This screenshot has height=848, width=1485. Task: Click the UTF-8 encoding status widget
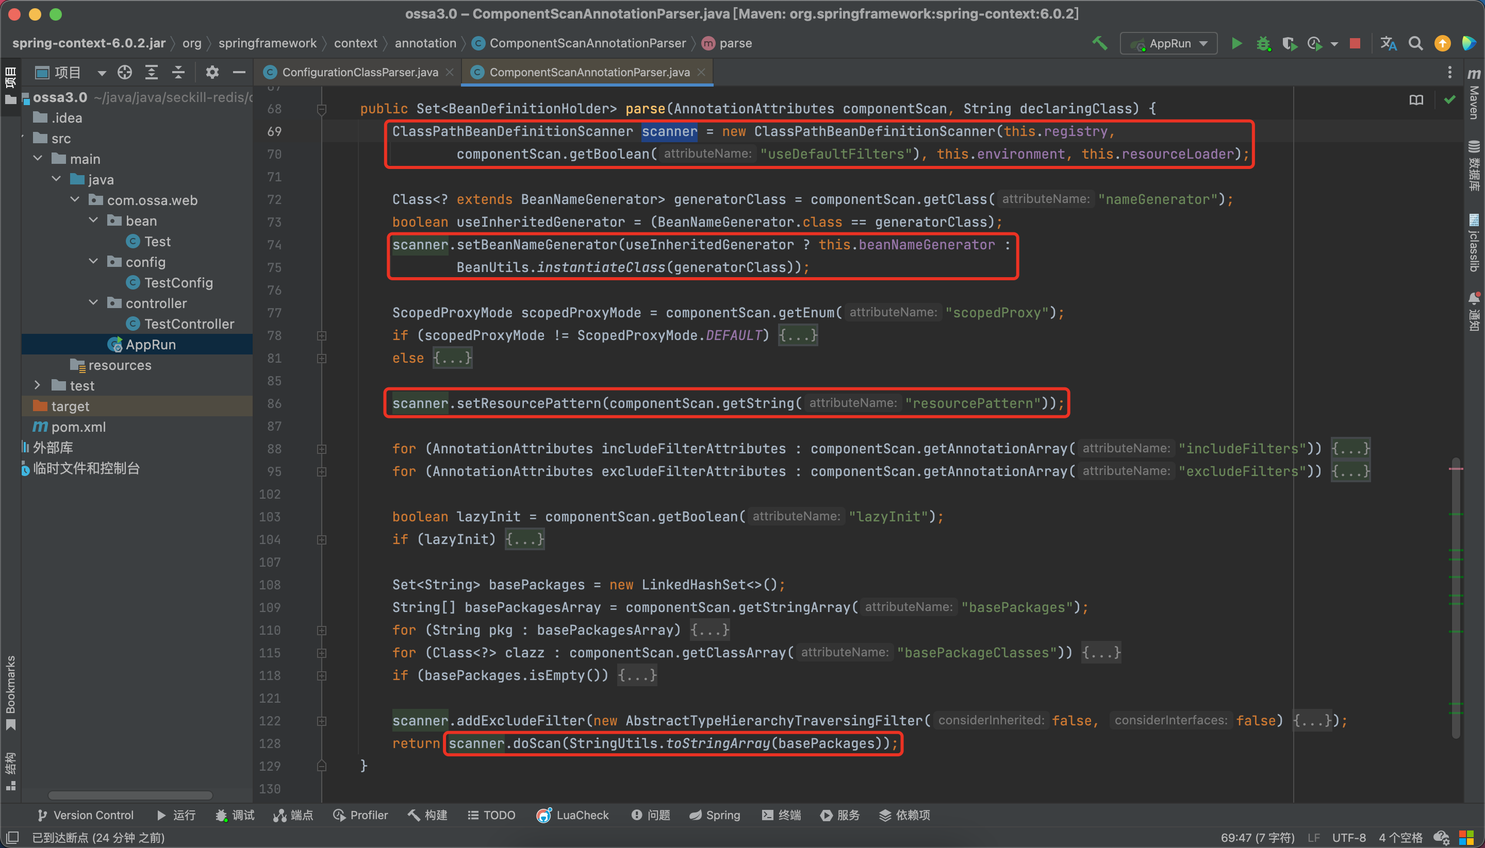[1349, 838]
